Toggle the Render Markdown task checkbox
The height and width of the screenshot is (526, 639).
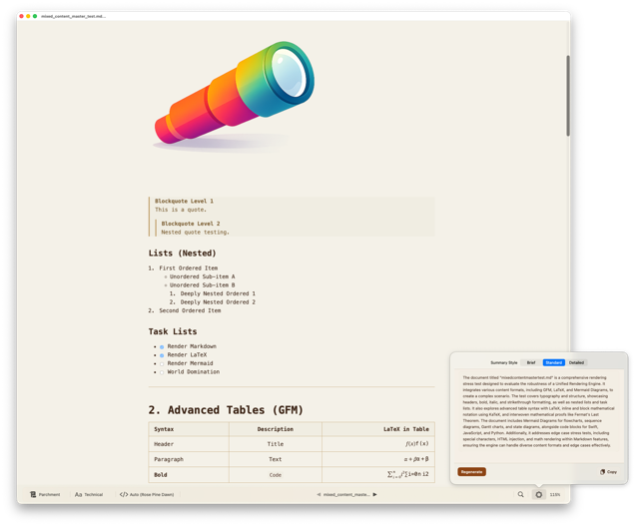coord(162,347)
